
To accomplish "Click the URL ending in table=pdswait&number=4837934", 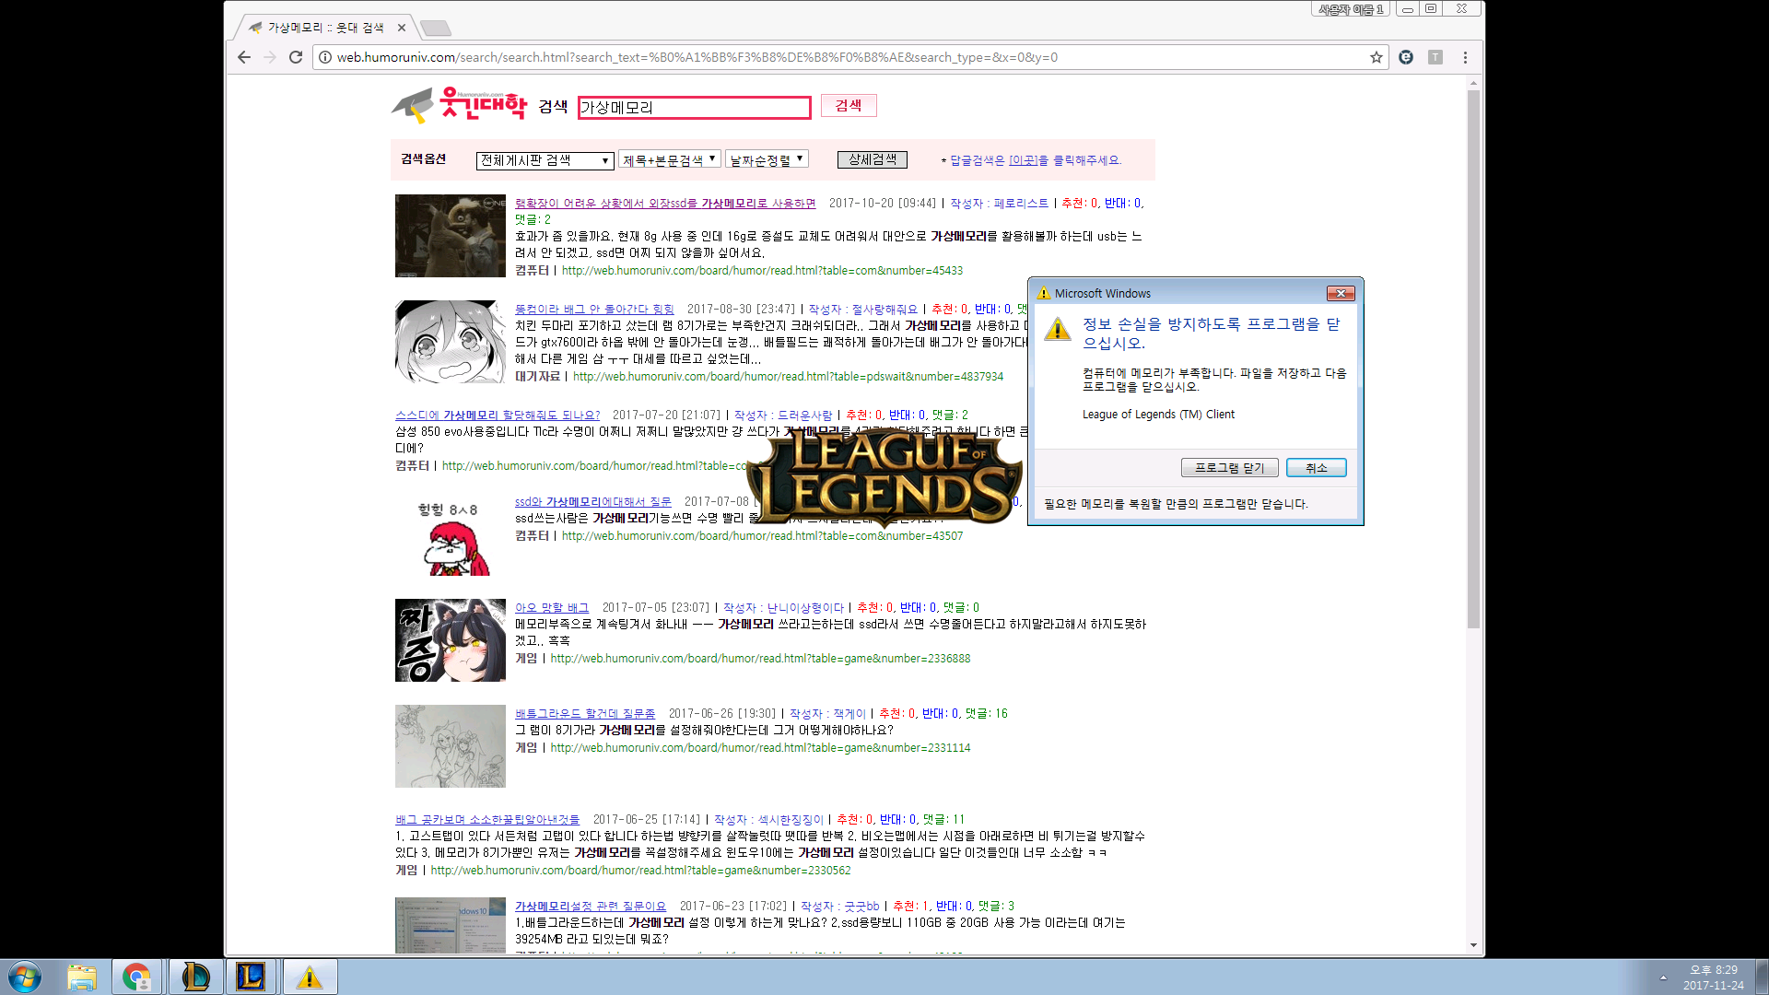I will [x=788, y=377].
